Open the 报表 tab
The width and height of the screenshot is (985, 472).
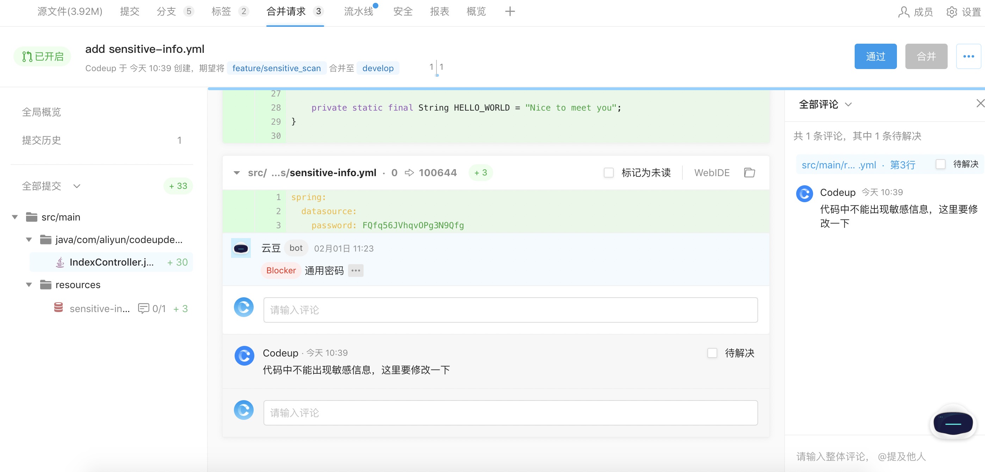(439, 12)
